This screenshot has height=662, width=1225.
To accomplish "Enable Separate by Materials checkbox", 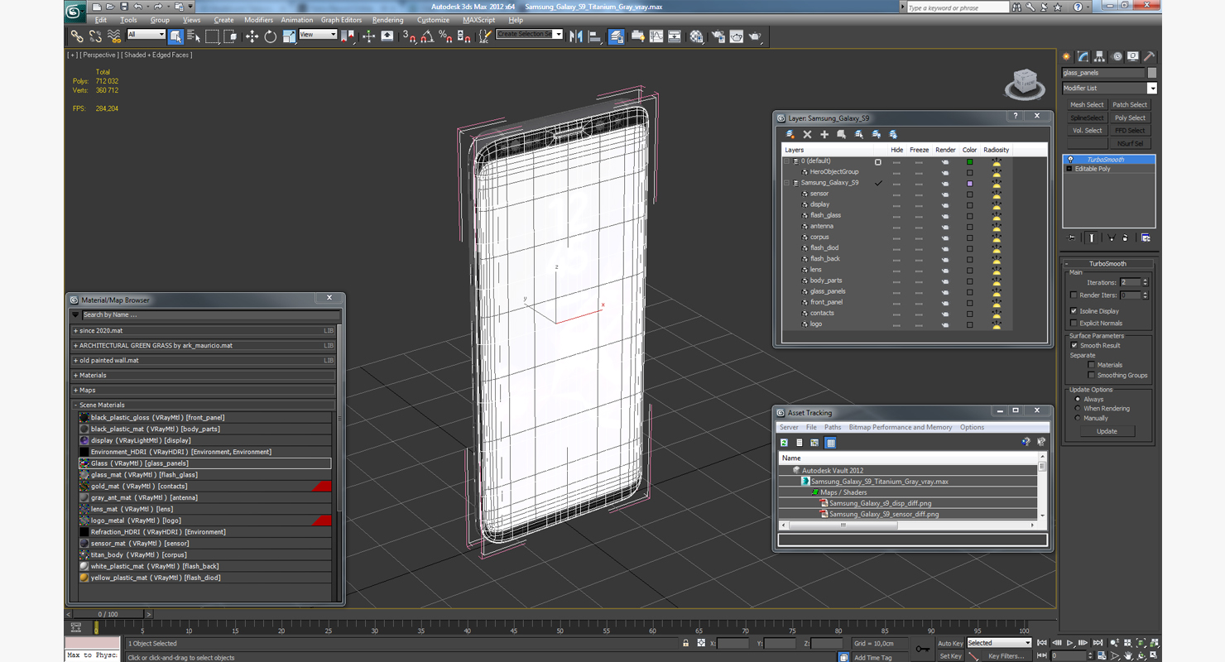I will 1092,364.
